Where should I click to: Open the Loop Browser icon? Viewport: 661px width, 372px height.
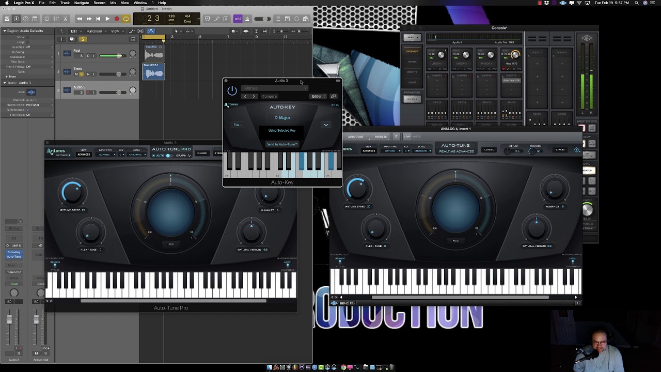[296, 19]
